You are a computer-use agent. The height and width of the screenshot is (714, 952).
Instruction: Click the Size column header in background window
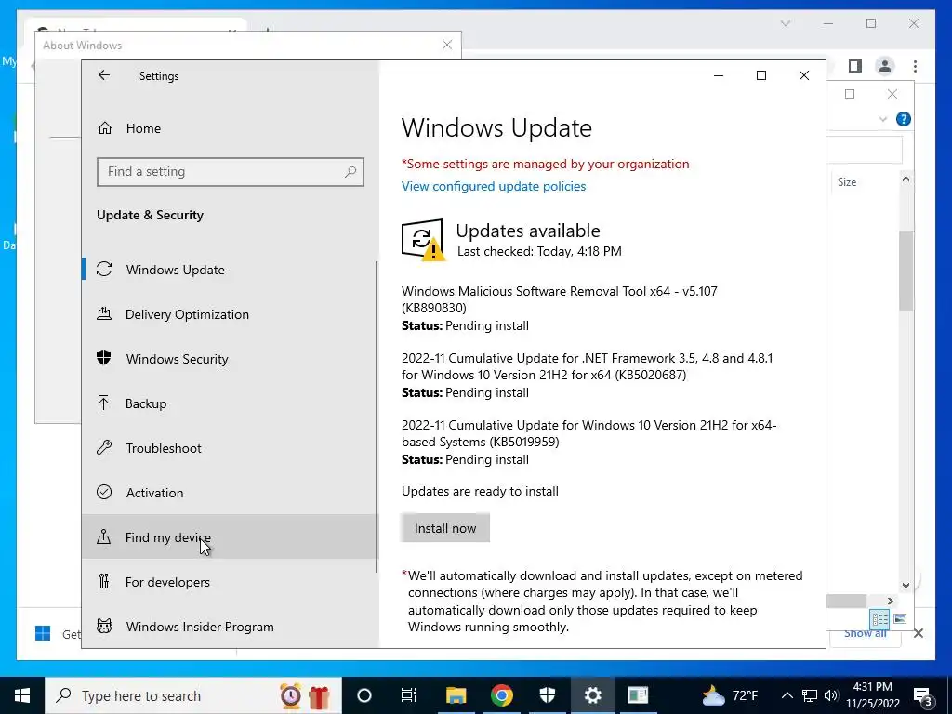pyautogui.click(x=846, y=182)
